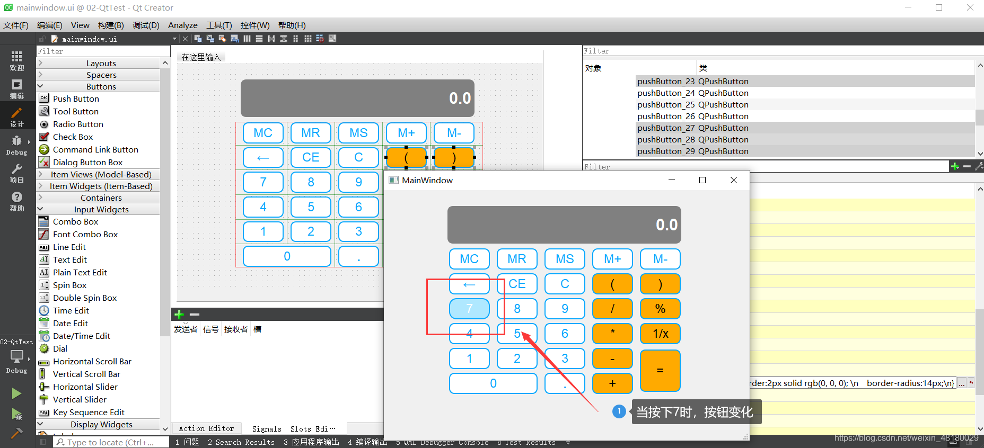Click the Adjust Size toolbar icon

[332, 39]
